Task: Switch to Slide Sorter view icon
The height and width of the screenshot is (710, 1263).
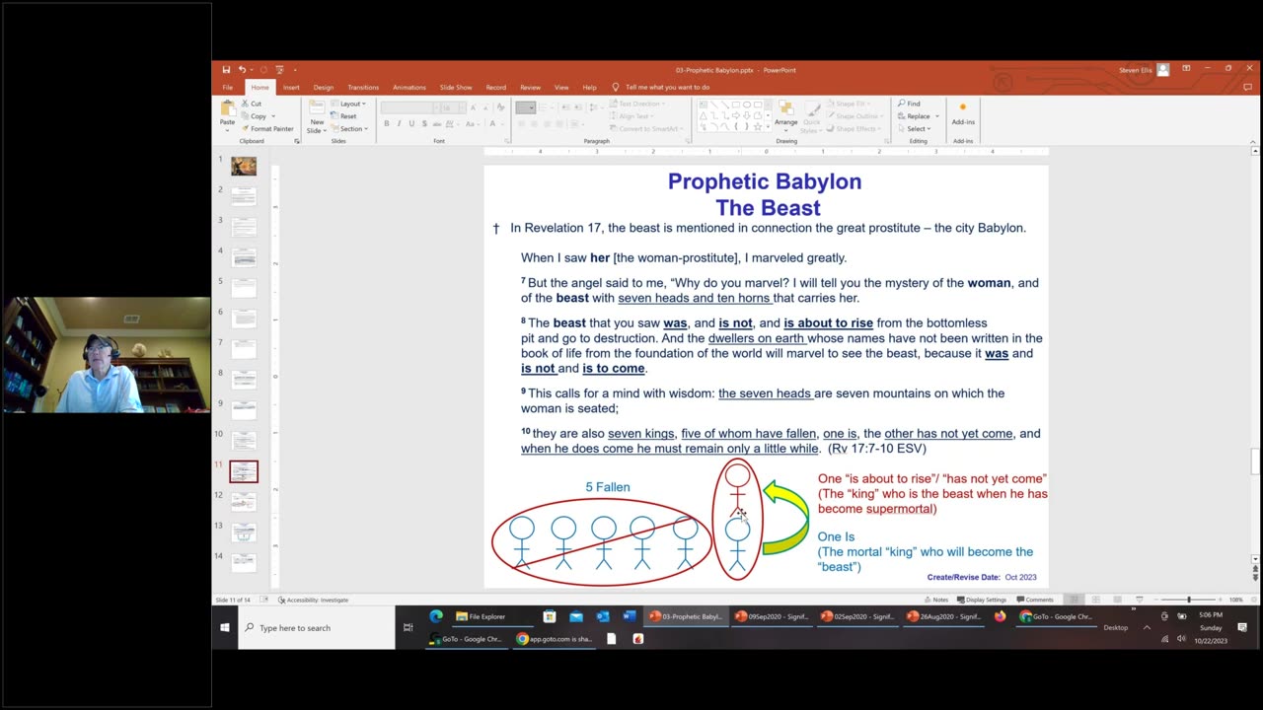Action: tap(1095, 600)
